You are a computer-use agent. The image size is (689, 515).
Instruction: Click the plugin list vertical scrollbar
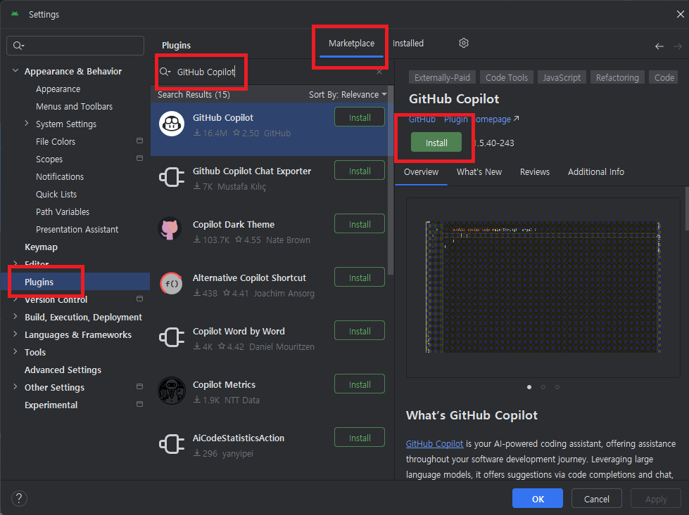390,181
